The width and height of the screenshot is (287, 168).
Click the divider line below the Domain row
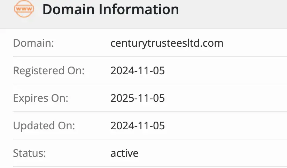click(150, 57)
